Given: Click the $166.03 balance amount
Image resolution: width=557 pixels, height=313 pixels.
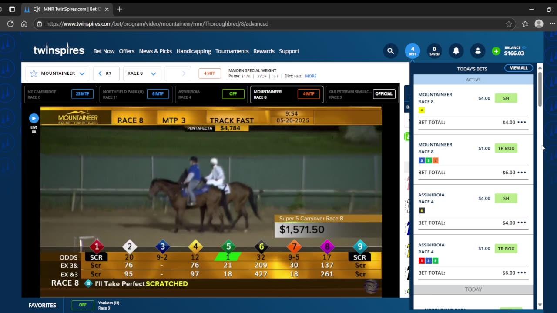Looking at the screenshot, I should [514, 53].
